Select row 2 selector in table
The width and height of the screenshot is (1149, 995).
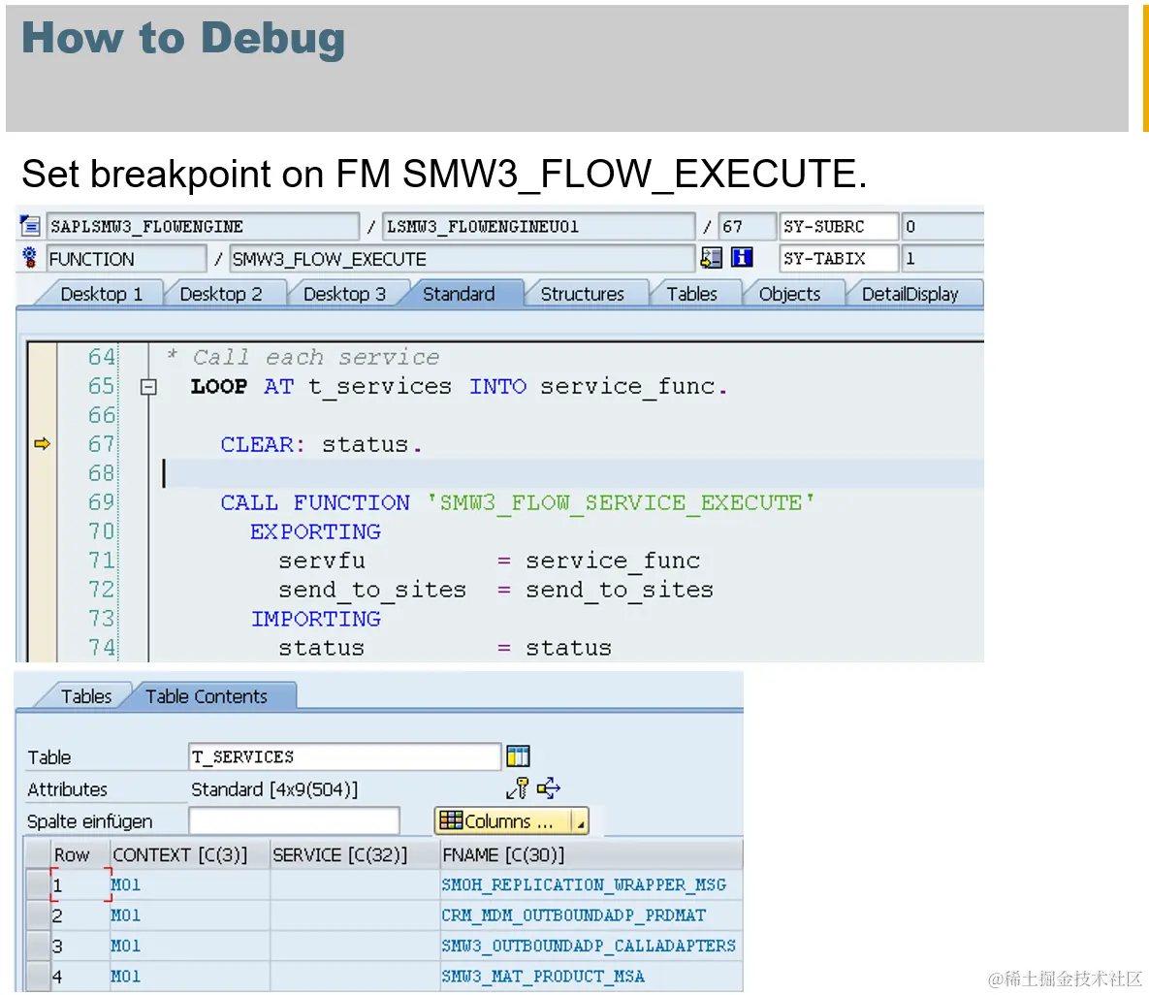[38, 915]
